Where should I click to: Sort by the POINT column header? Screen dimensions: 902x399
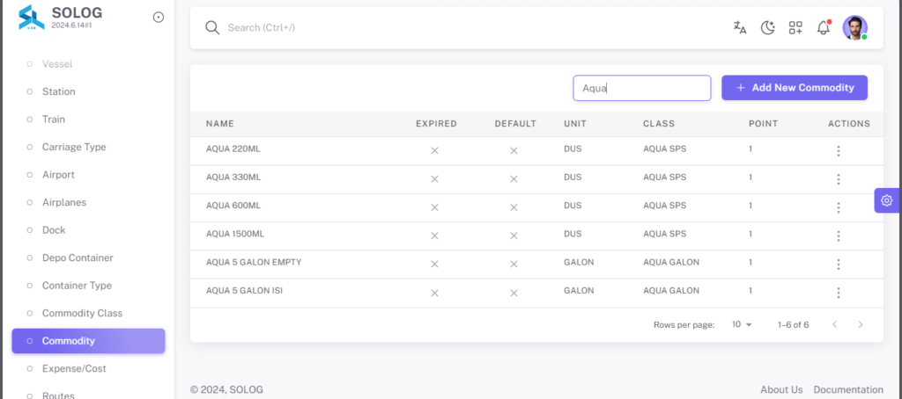click(763, 123)
